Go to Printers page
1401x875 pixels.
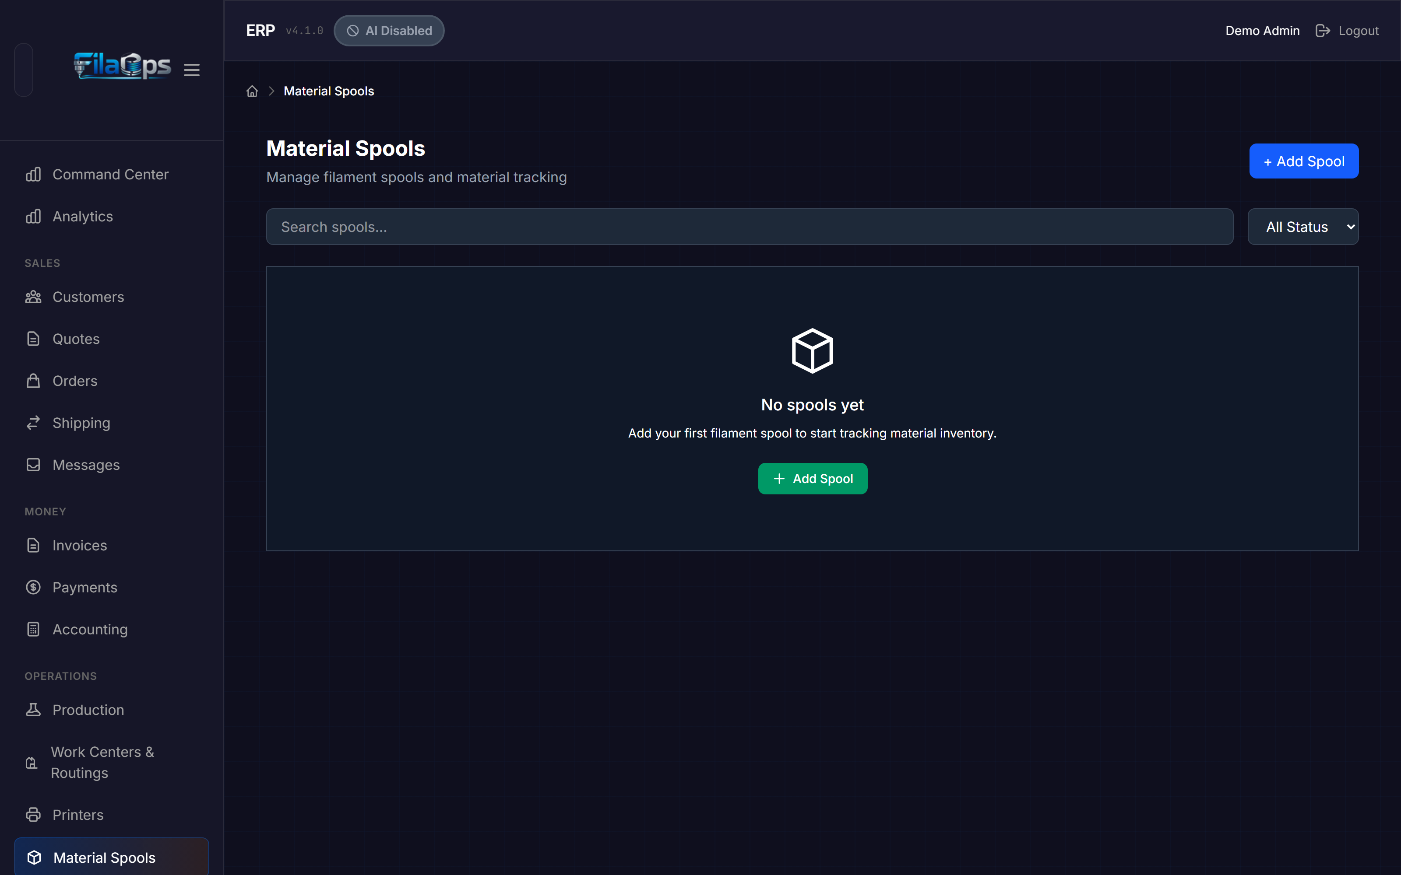coord(111,815)
